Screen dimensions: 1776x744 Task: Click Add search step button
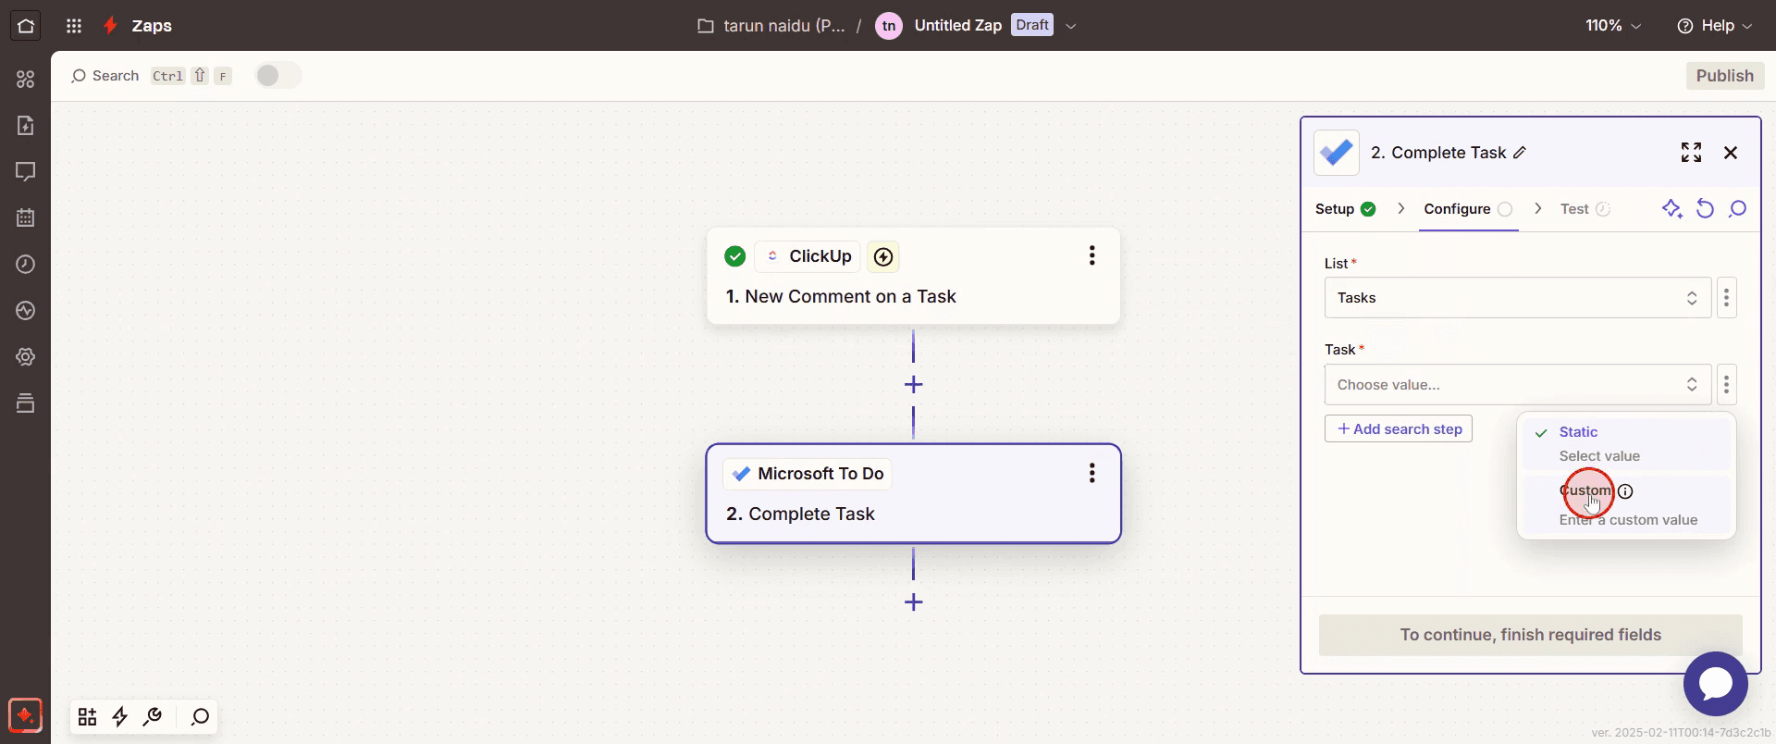pyautogui.click(x=1399, y=429)
